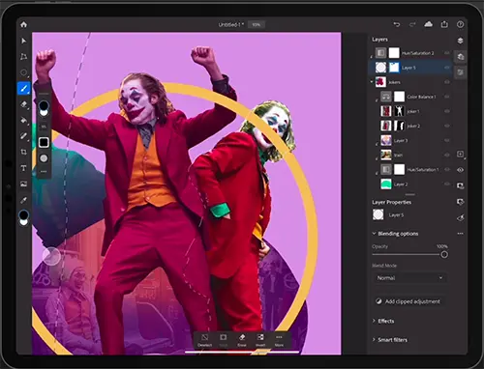Screen dimensions: 484x369
Task: Open More in selection bar
Action: click(x=279, y=340)
